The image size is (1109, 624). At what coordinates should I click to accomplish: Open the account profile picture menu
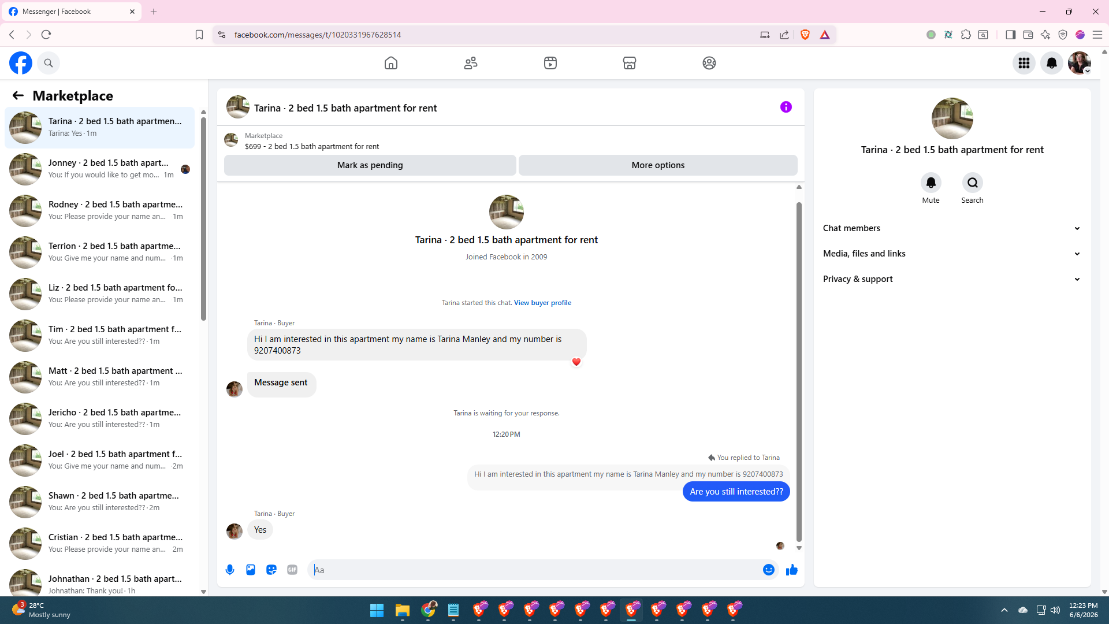point(1080,63)
